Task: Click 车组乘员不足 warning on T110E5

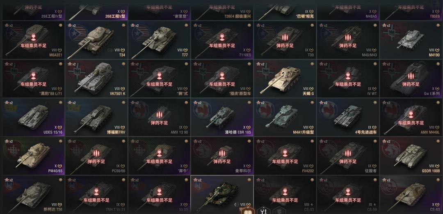Action: point(222,46)
